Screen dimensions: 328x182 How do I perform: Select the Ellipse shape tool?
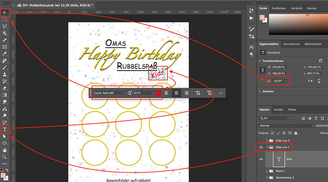pos(5,143)
